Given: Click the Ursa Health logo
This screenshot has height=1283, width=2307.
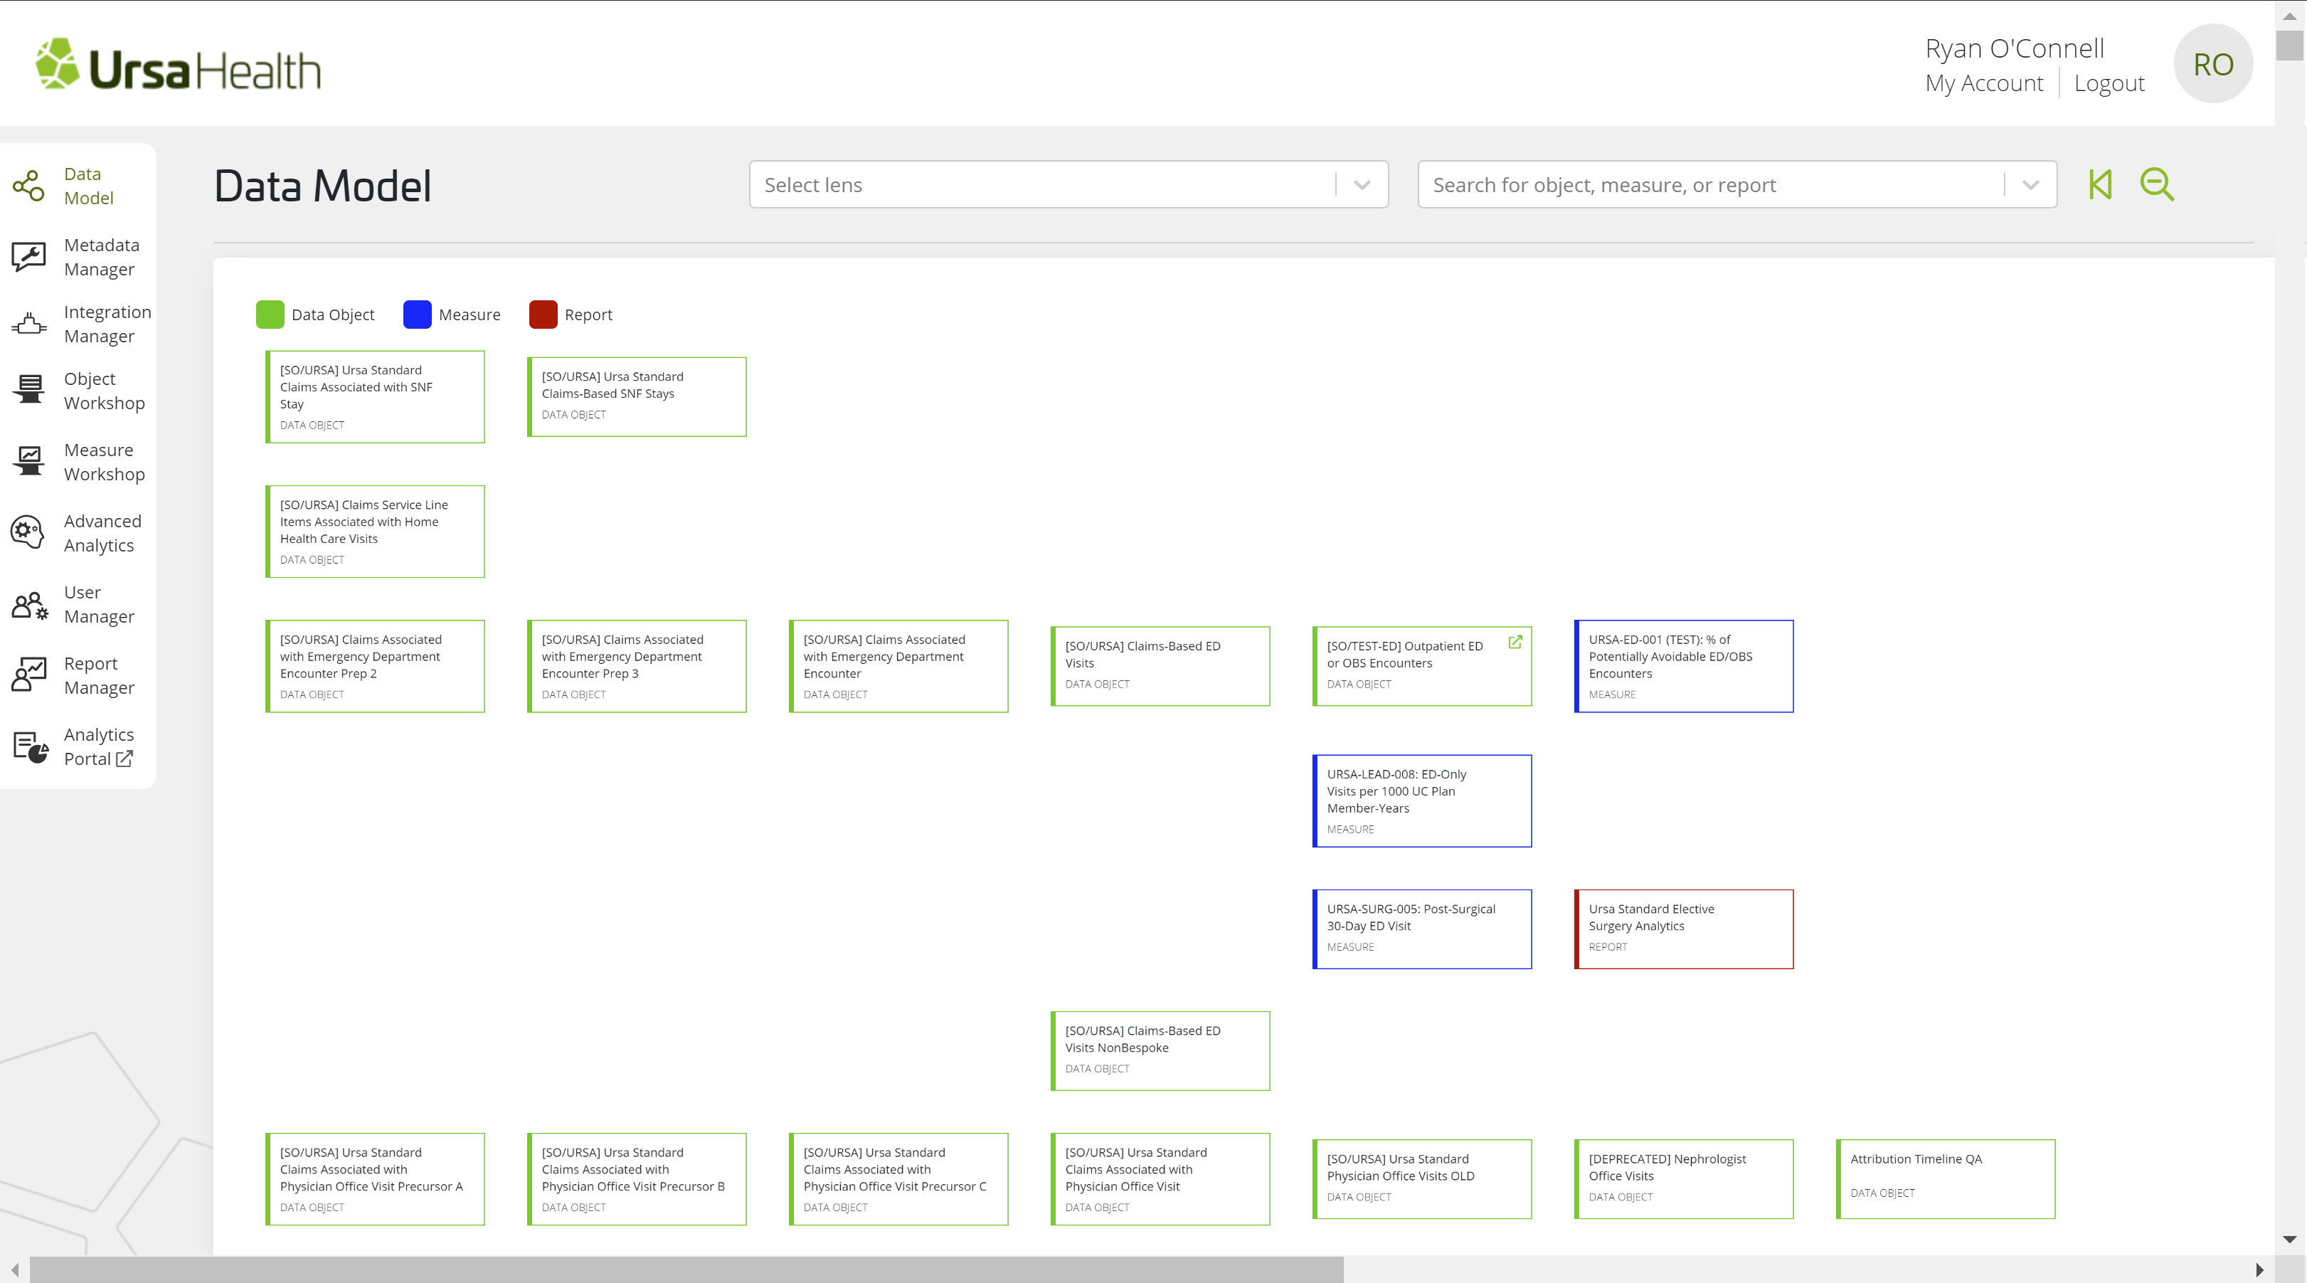Looking at the screenshot, I should click(179, 65).
